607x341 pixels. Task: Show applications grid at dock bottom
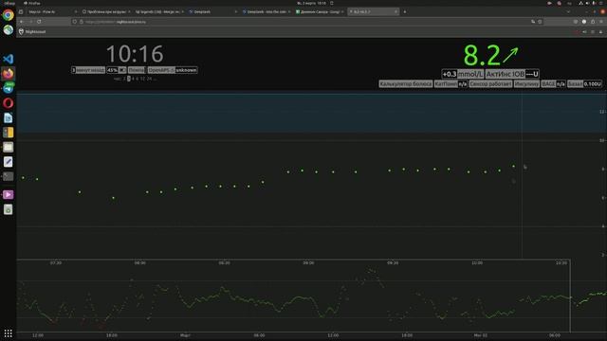coord(9,332)
